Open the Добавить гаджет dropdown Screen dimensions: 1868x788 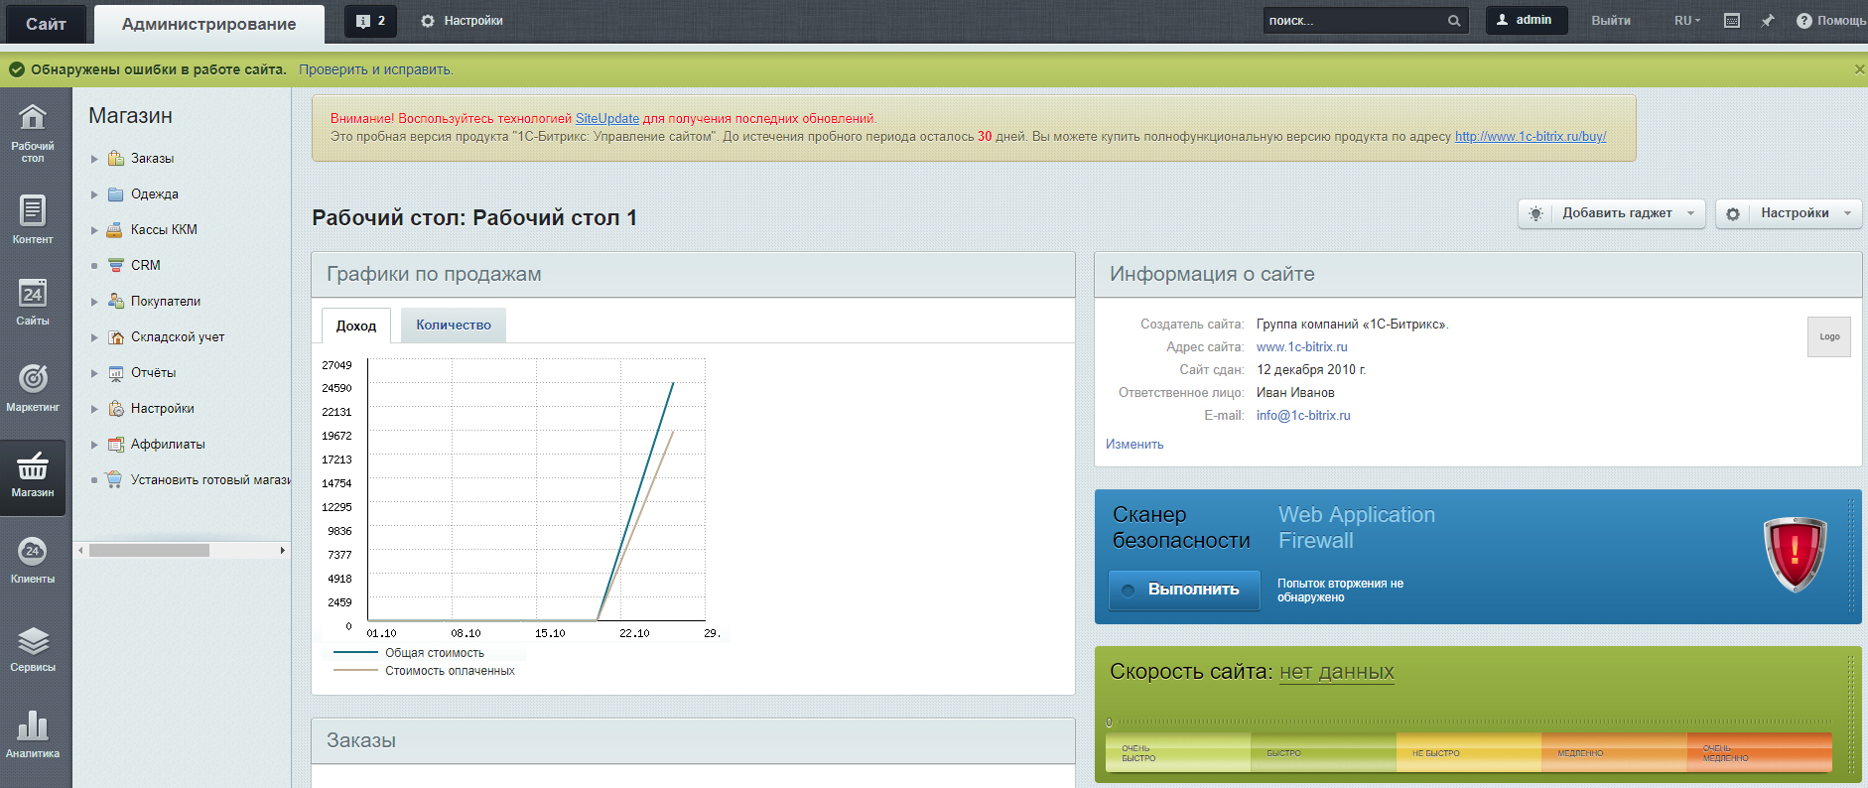click(1611, 213)
